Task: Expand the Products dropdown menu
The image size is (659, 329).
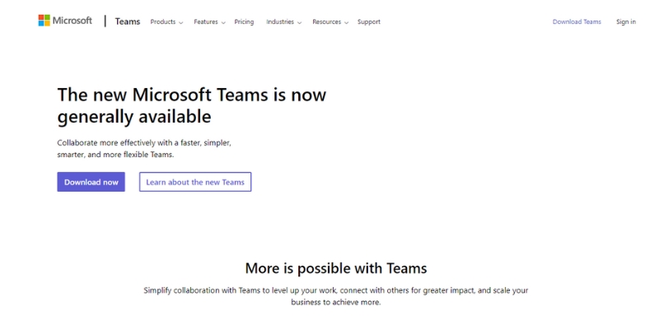Action: tap(166, 22)
